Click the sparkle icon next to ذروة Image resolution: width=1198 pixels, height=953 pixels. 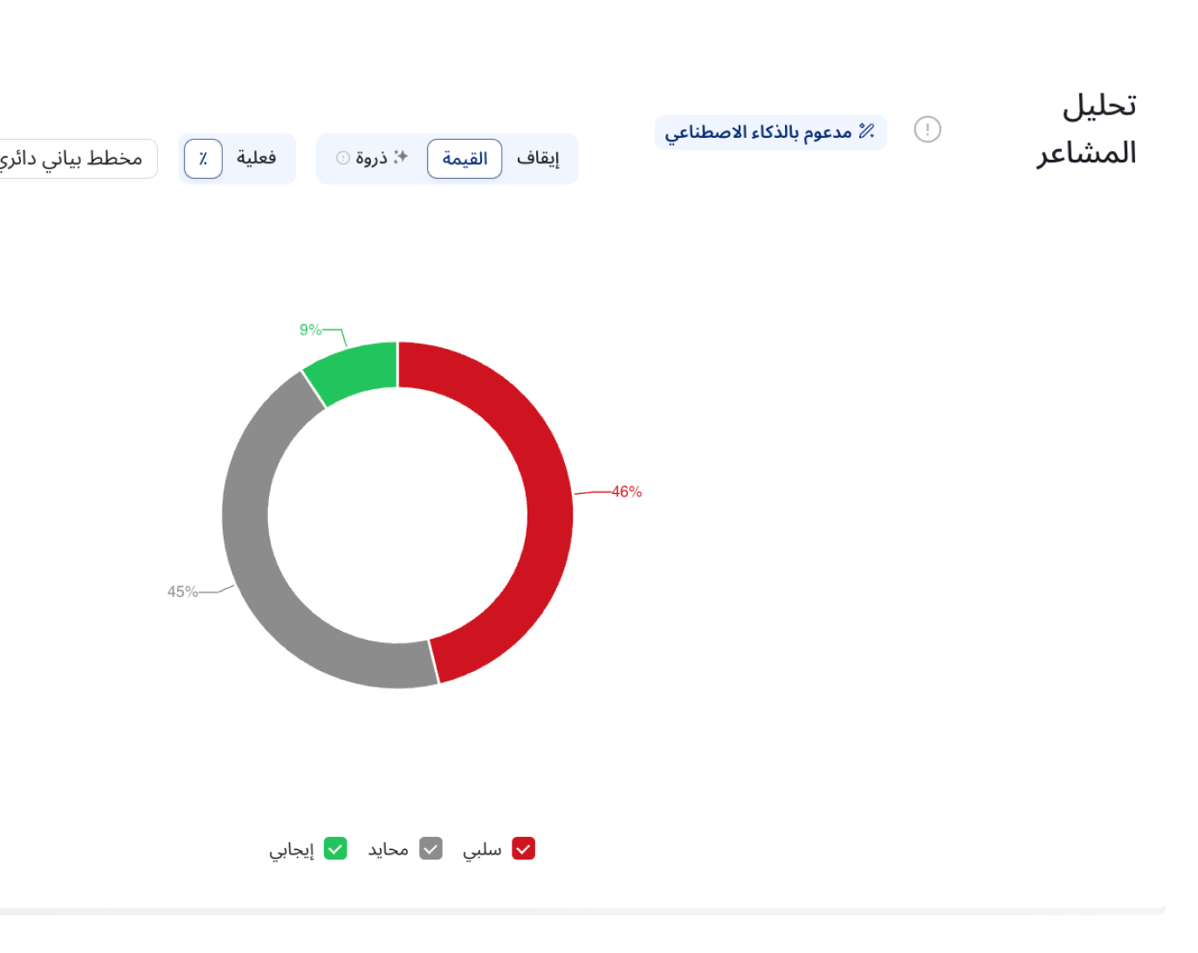coord(401,157)
